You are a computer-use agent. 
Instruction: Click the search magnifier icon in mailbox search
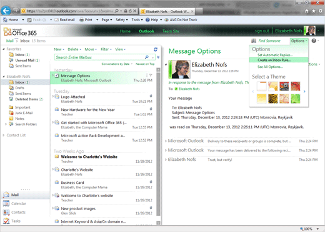[x=147, y=57]
